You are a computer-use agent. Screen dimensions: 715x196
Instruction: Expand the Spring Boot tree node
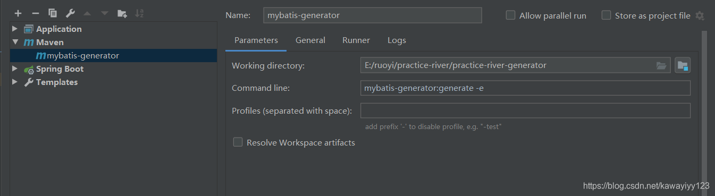(x=15, y=69)
